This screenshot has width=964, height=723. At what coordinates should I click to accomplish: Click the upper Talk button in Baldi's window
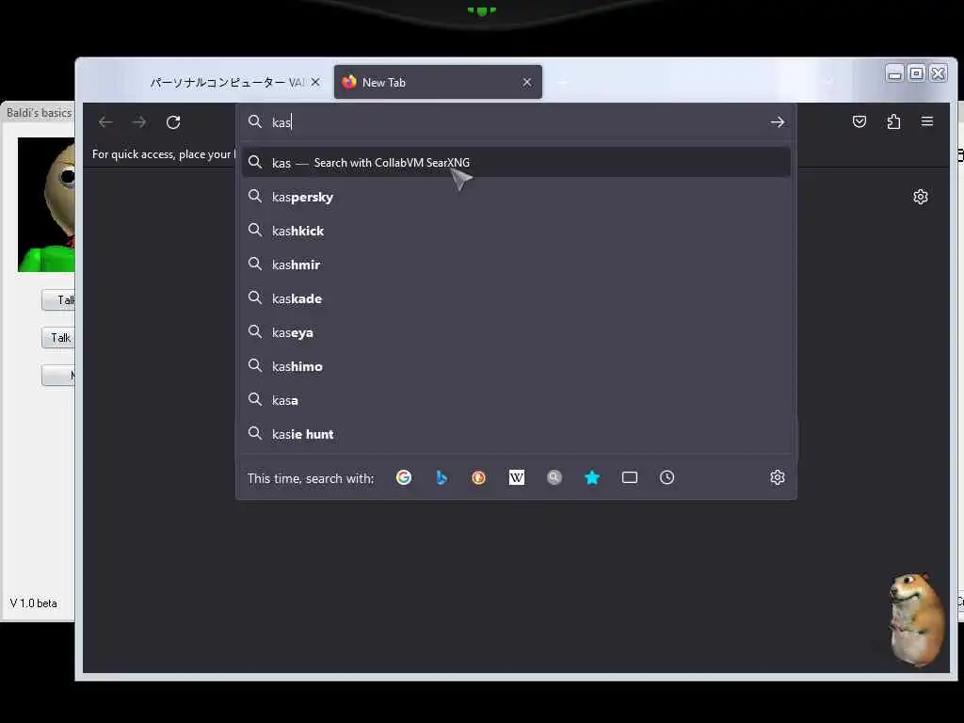pos(58,300)
